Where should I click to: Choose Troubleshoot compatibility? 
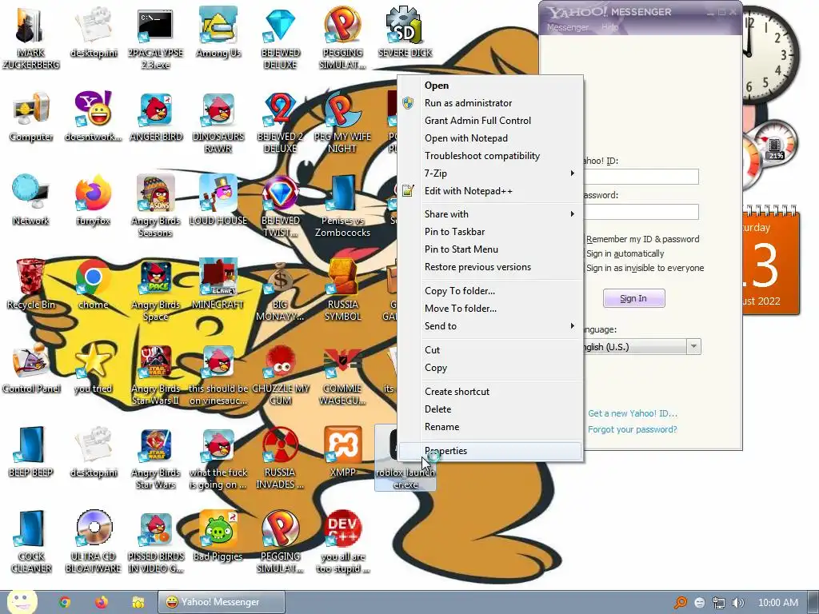(490, 156)
